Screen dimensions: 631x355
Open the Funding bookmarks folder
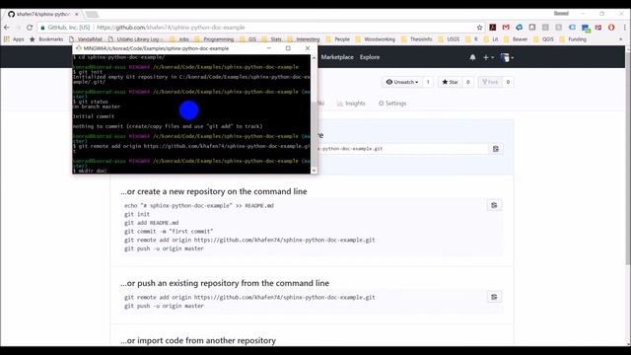point(573,39)
